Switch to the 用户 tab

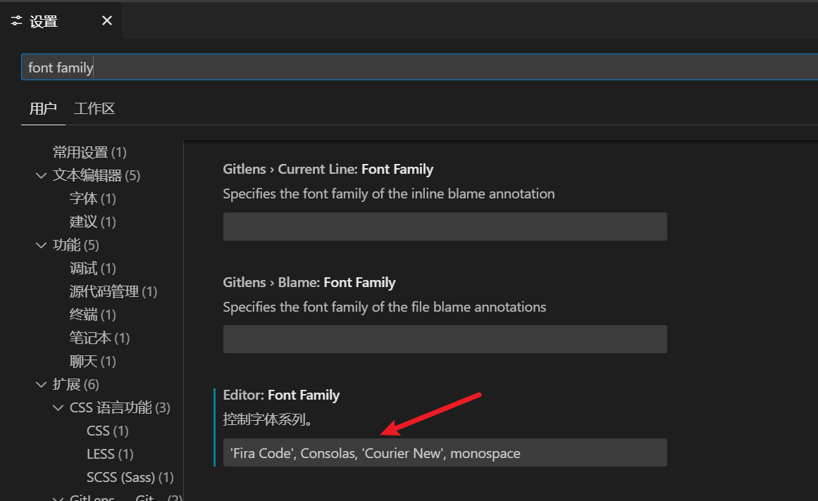click(43, 109)
